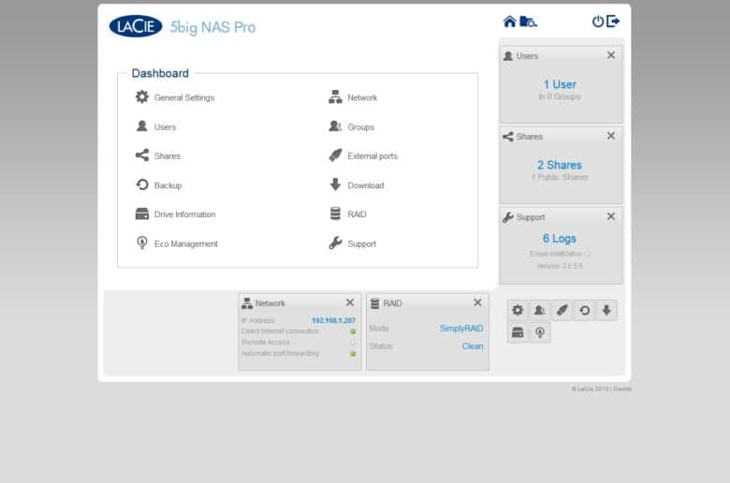The width and height of the screenshot is (730, 483).
Task: Click the '2 Shares' link
Action: pos(560,165)
